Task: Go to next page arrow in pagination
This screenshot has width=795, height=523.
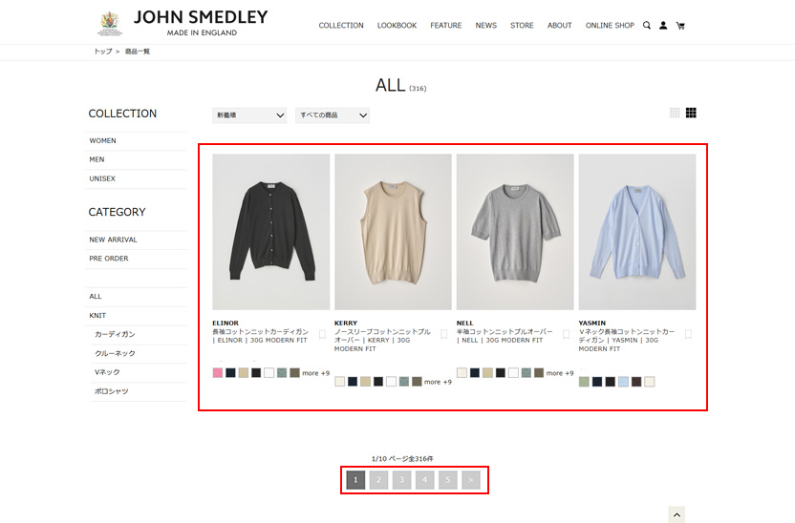Action: click(470, 480)
